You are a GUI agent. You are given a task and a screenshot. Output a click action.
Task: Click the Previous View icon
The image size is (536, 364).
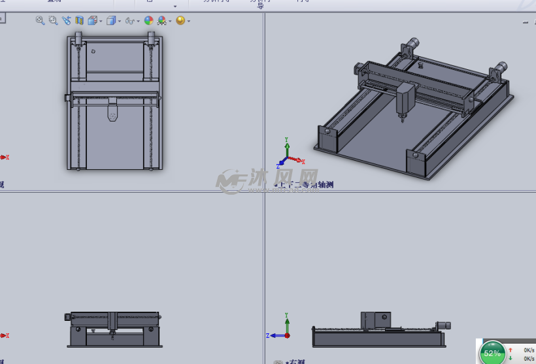pos(67,21)
